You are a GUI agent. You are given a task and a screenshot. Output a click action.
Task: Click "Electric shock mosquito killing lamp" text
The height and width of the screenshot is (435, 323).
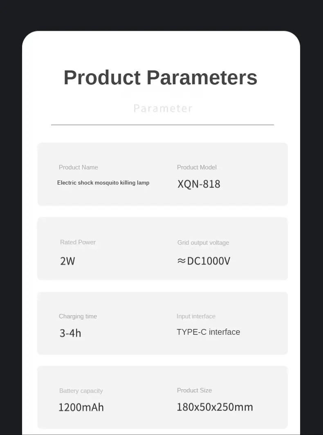[x=103, y=183]
